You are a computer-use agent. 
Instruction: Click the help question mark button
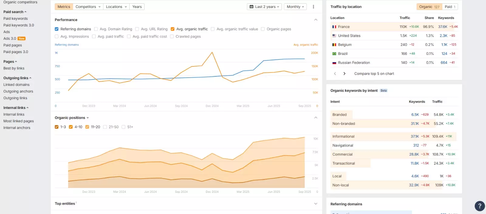(480, 206)
